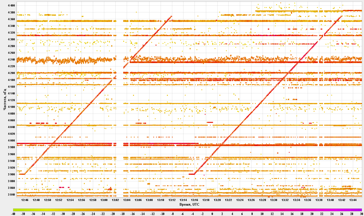Pick the 4 100 frequency axis label
Viewport: 364px width, 216px height.
(x=11, y=107)
